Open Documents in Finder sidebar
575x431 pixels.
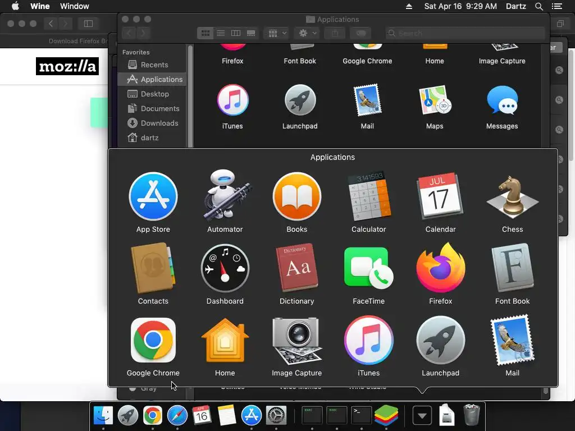pos(152,109)
